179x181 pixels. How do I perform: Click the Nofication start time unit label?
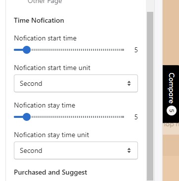tap(52, 68)
